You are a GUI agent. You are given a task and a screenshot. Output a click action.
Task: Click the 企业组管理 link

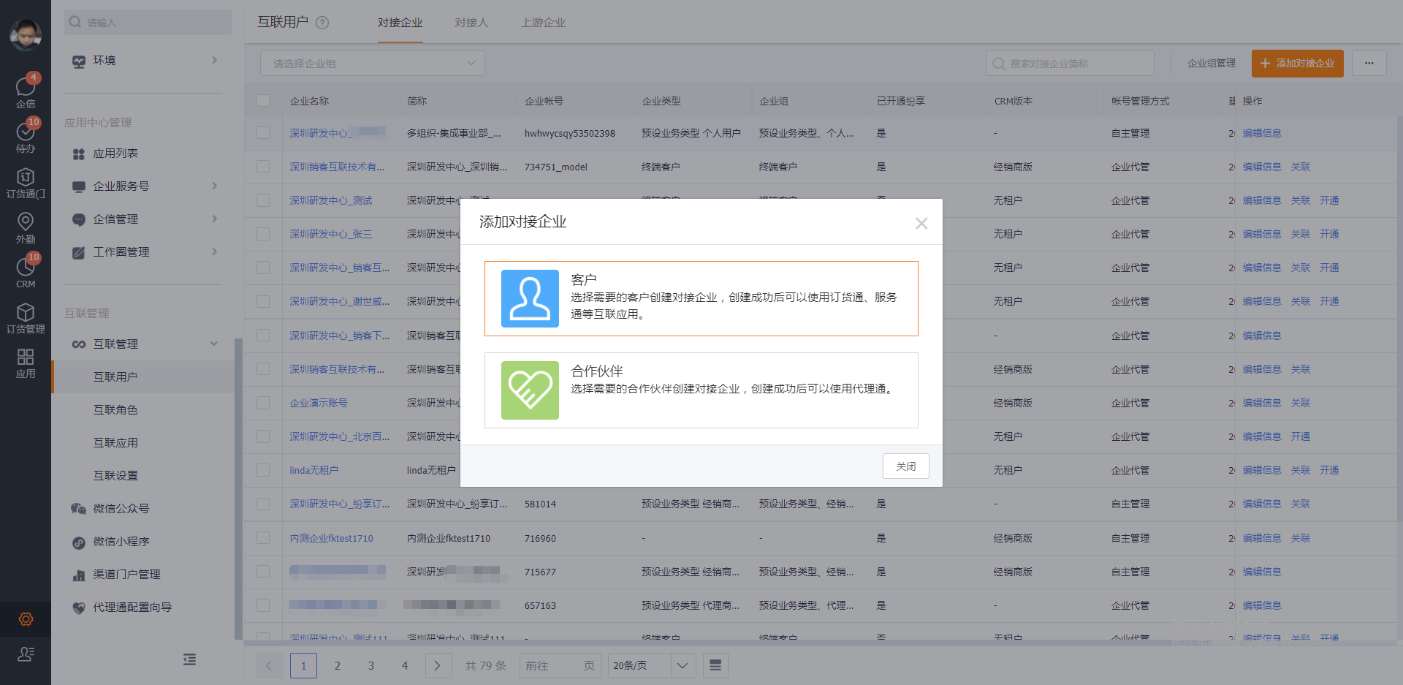click(1212, 64)
